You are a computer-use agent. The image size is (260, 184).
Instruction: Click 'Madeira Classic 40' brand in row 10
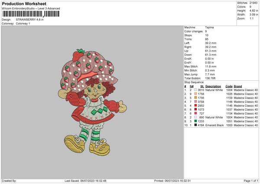(x=246, y=125)
